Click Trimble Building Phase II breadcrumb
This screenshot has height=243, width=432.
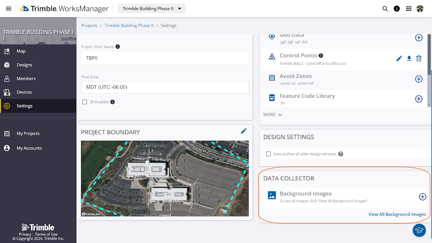(x=129, y=25)
